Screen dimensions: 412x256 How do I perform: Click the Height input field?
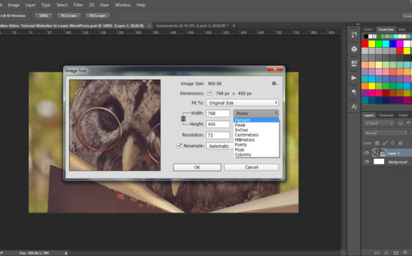218,124
